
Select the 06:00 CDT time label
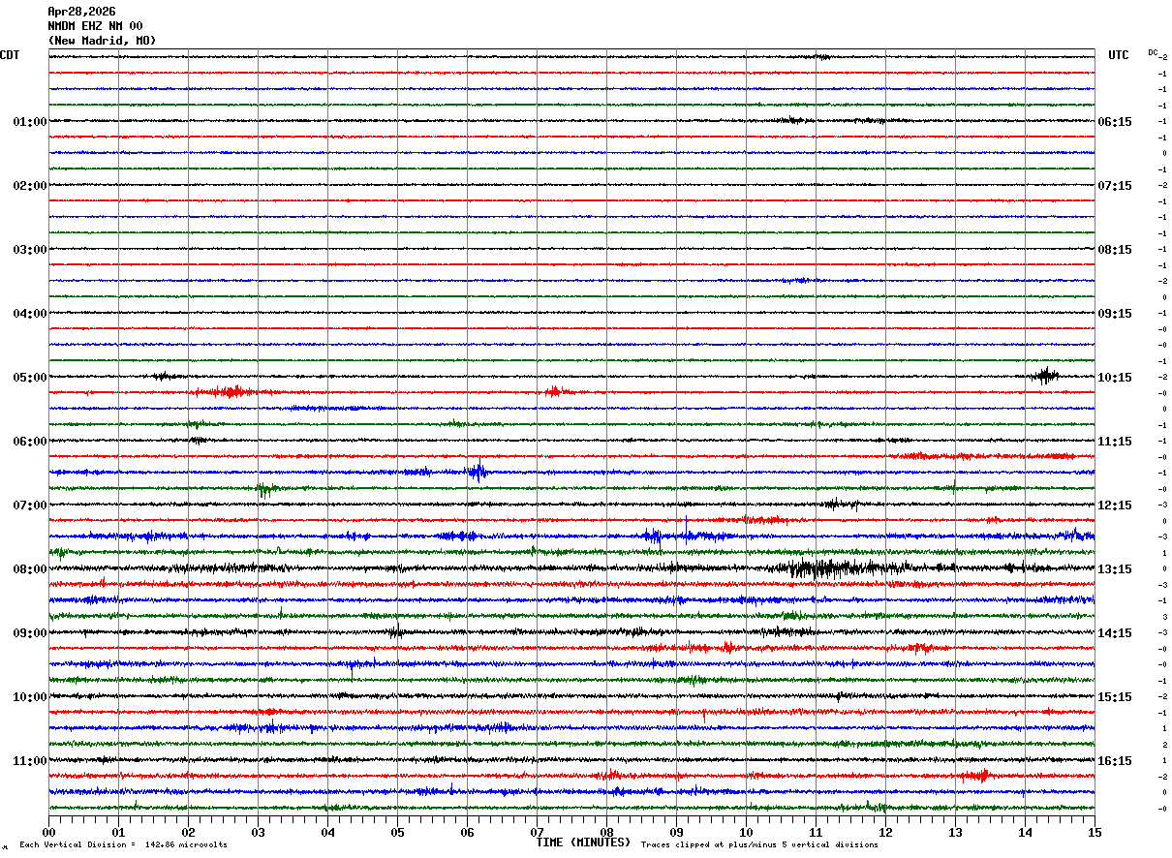point(30,442)
